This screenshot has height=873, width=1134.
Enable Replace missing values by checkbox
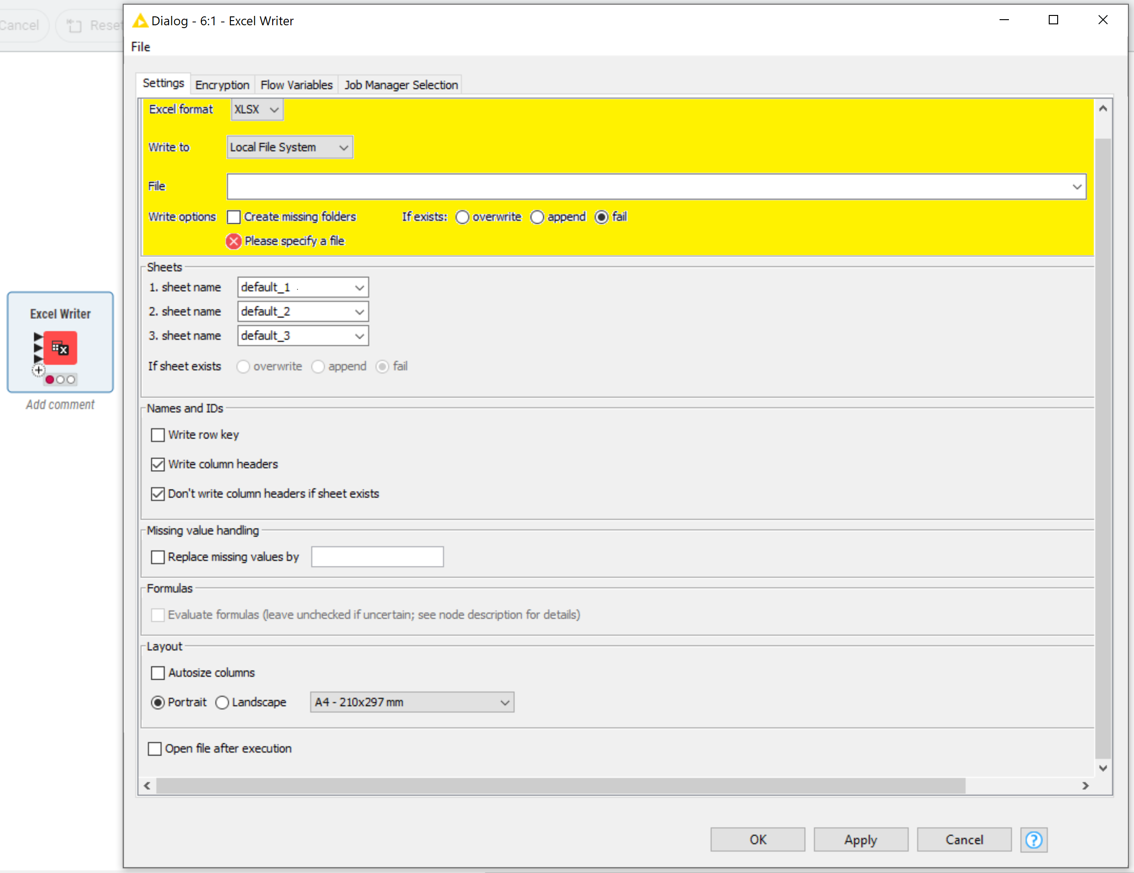click(158, 557)
